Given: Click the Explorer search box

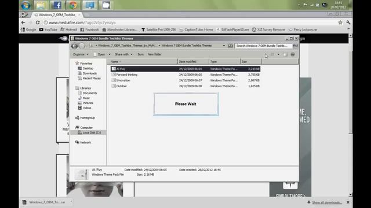Looking at the screenshot, I should (263, 46).
